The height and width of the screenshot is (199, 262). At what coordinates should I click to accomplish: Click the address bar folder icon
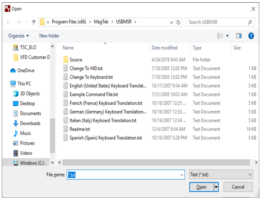coord(42,22)
